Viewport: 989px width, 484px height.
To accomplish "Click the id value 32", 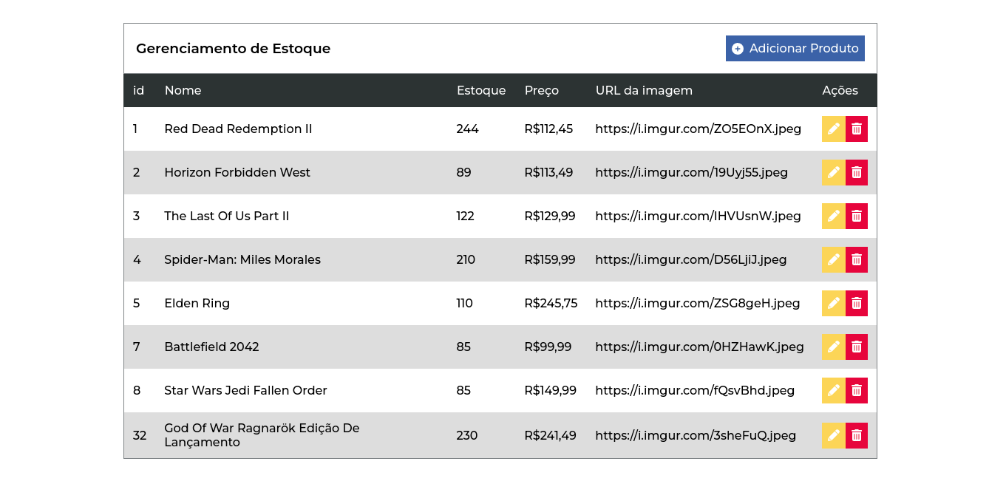I will click(140, 435).
